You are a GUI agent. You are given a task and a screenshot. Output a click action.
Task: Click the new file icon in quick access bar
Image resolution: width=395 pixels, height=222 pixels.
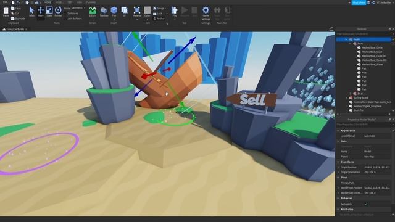[13, 2]
